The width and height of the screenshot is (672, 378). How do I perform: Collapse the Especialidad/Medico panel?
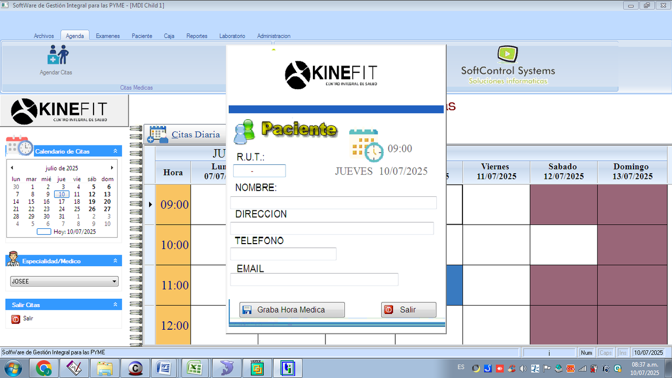(115, 260)
